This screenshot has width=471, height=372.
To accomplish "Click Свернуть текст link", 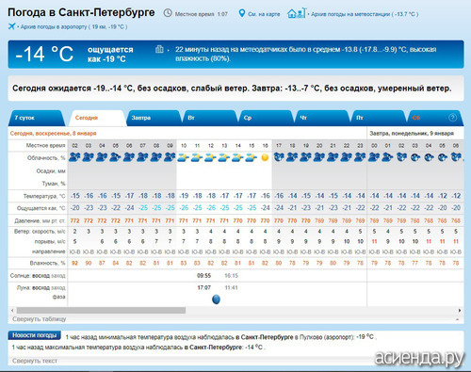I will point(35,361).
